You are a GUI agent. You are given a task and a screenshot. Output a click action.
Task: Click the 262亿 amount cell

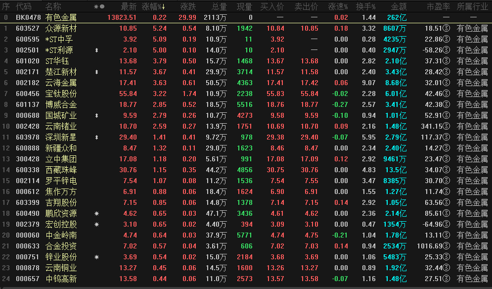coord(397,18)
